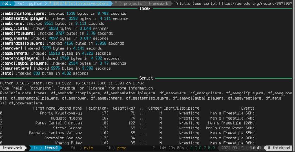Click the Python 3.10.6 version line
This screenshot has width=295, height=152.
[72, 83]
